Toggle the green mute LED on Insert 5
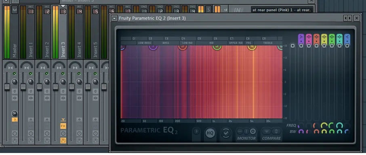This screenshot has height=155, width=366. (95, 74)
